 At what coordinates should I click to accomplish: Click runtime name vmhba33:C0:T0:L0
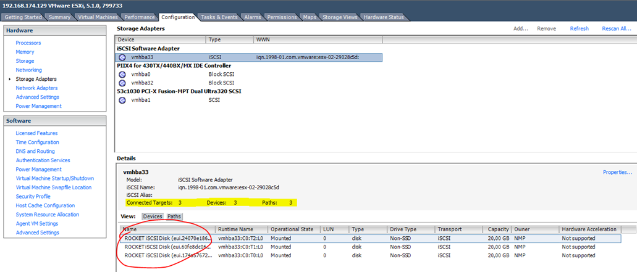pyautogui.click(x=240, y=255)
